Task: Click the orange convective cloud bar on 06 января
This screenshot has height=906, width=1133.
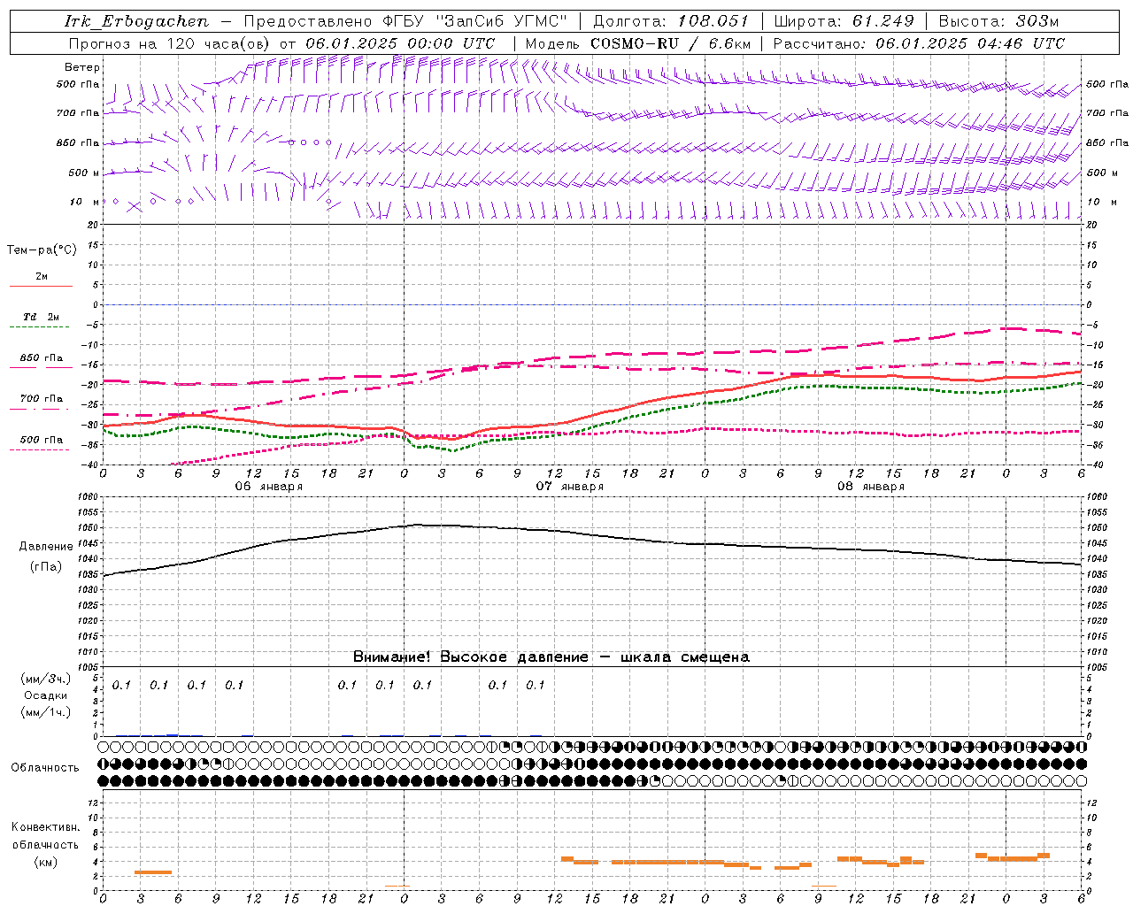Action: tap(153, 872)
